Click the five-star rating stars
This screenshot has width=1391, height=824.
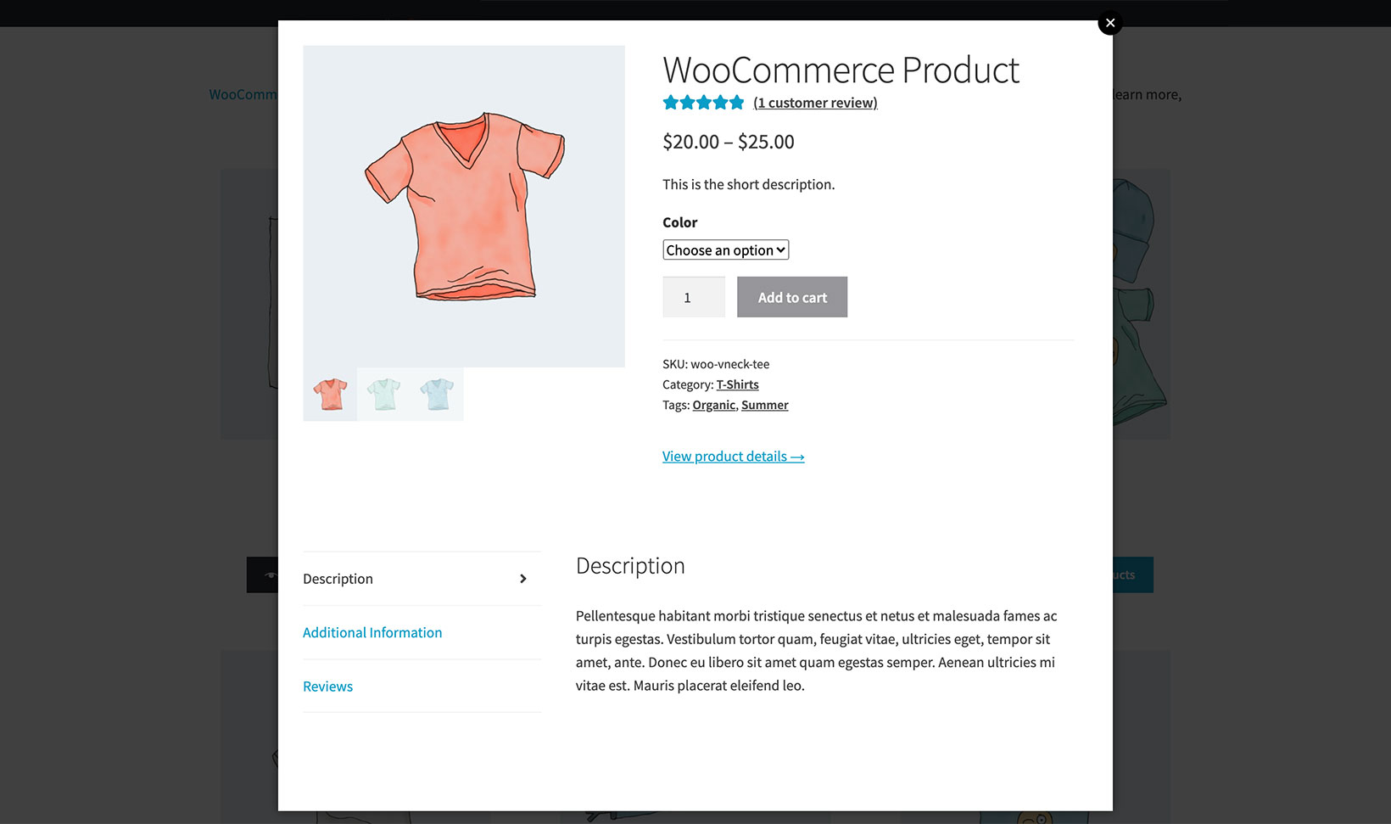(703, 102)
